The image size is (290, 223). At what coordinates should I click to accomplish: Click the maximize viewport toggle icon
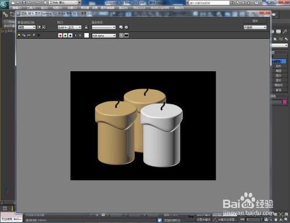[286, 220]
